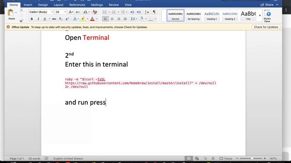This screenshot has width=291, height=163.
Task: Align text left
Action: click(105, 19)
